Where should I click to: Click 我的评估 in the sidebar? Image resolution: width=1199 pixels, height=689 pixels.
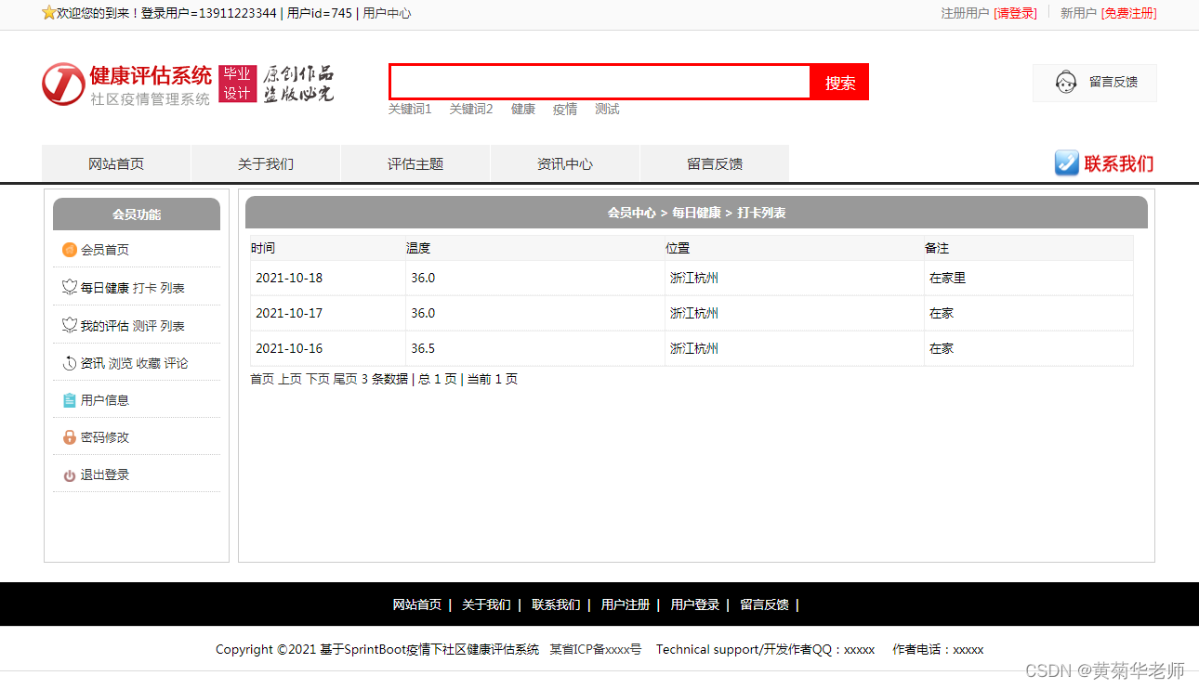click(105, 326)
